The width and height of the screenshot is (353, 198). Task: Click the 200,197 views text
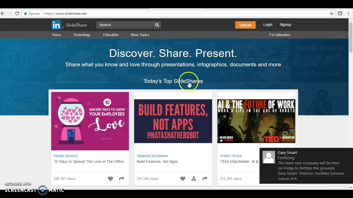(65, 179)
